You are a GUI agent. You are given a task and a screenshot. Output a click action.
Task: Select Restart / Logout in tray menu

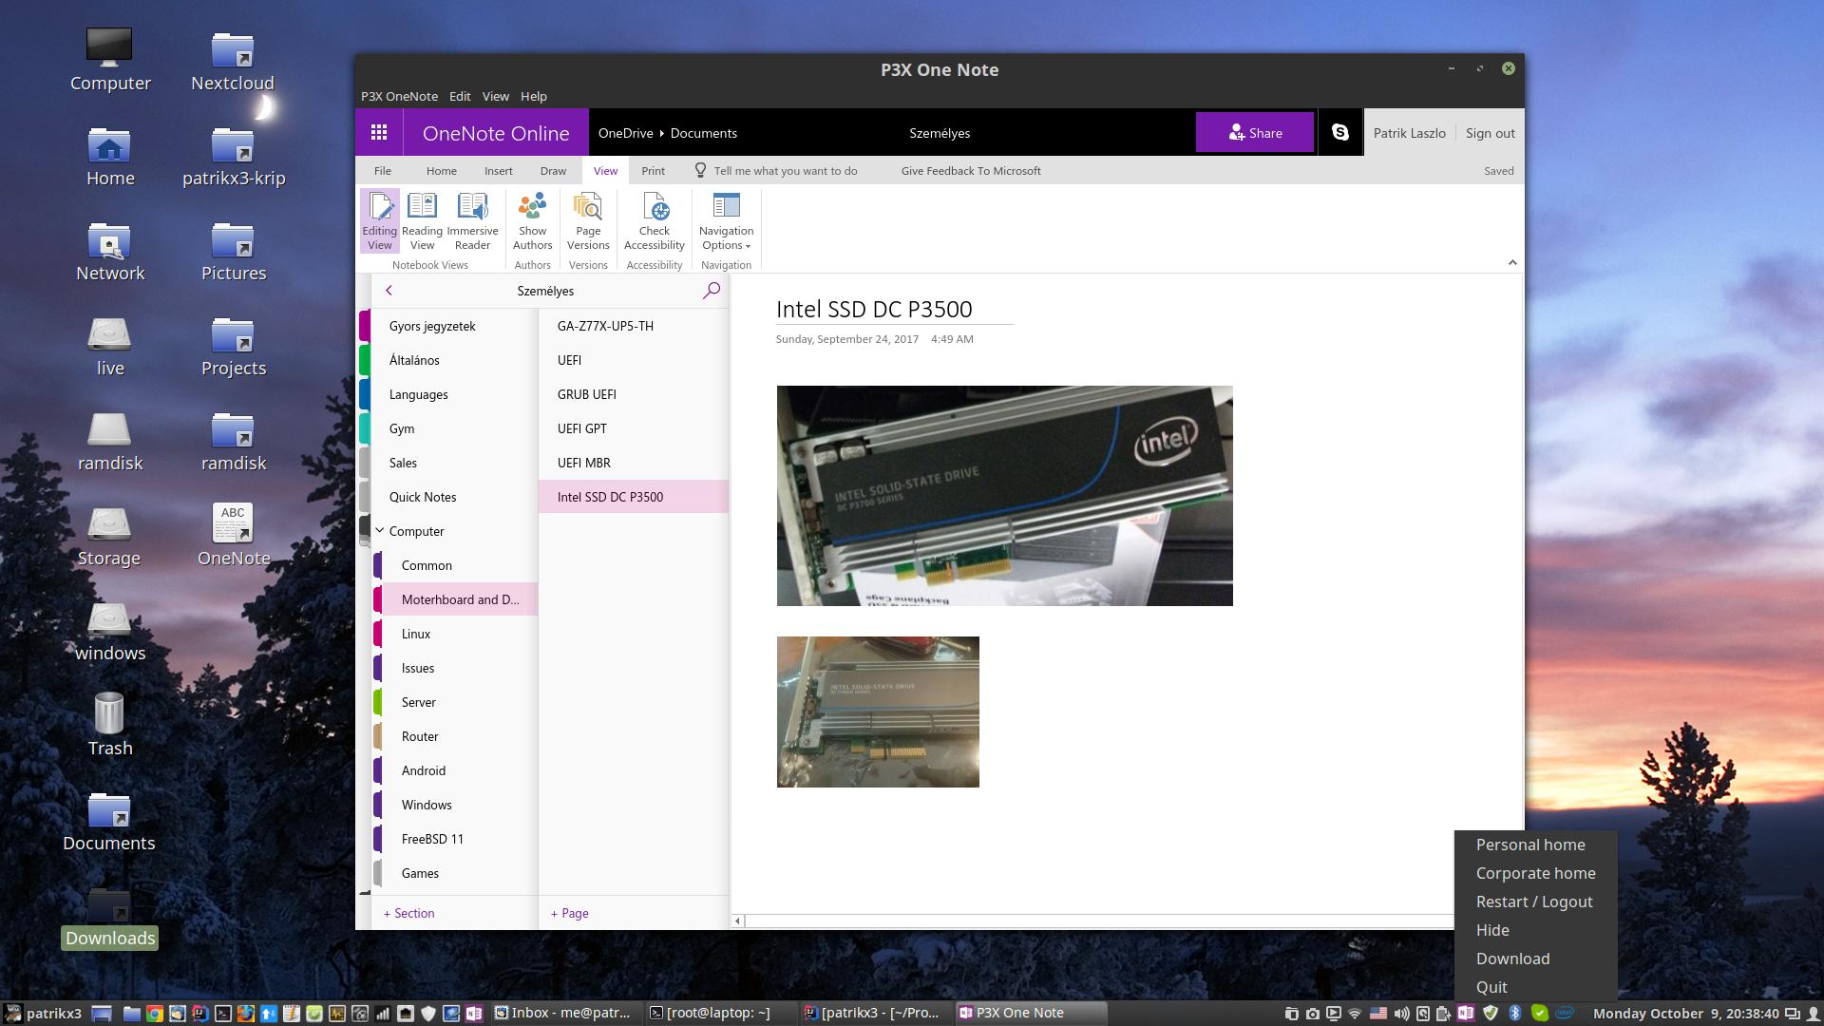tap(1533, 902)
